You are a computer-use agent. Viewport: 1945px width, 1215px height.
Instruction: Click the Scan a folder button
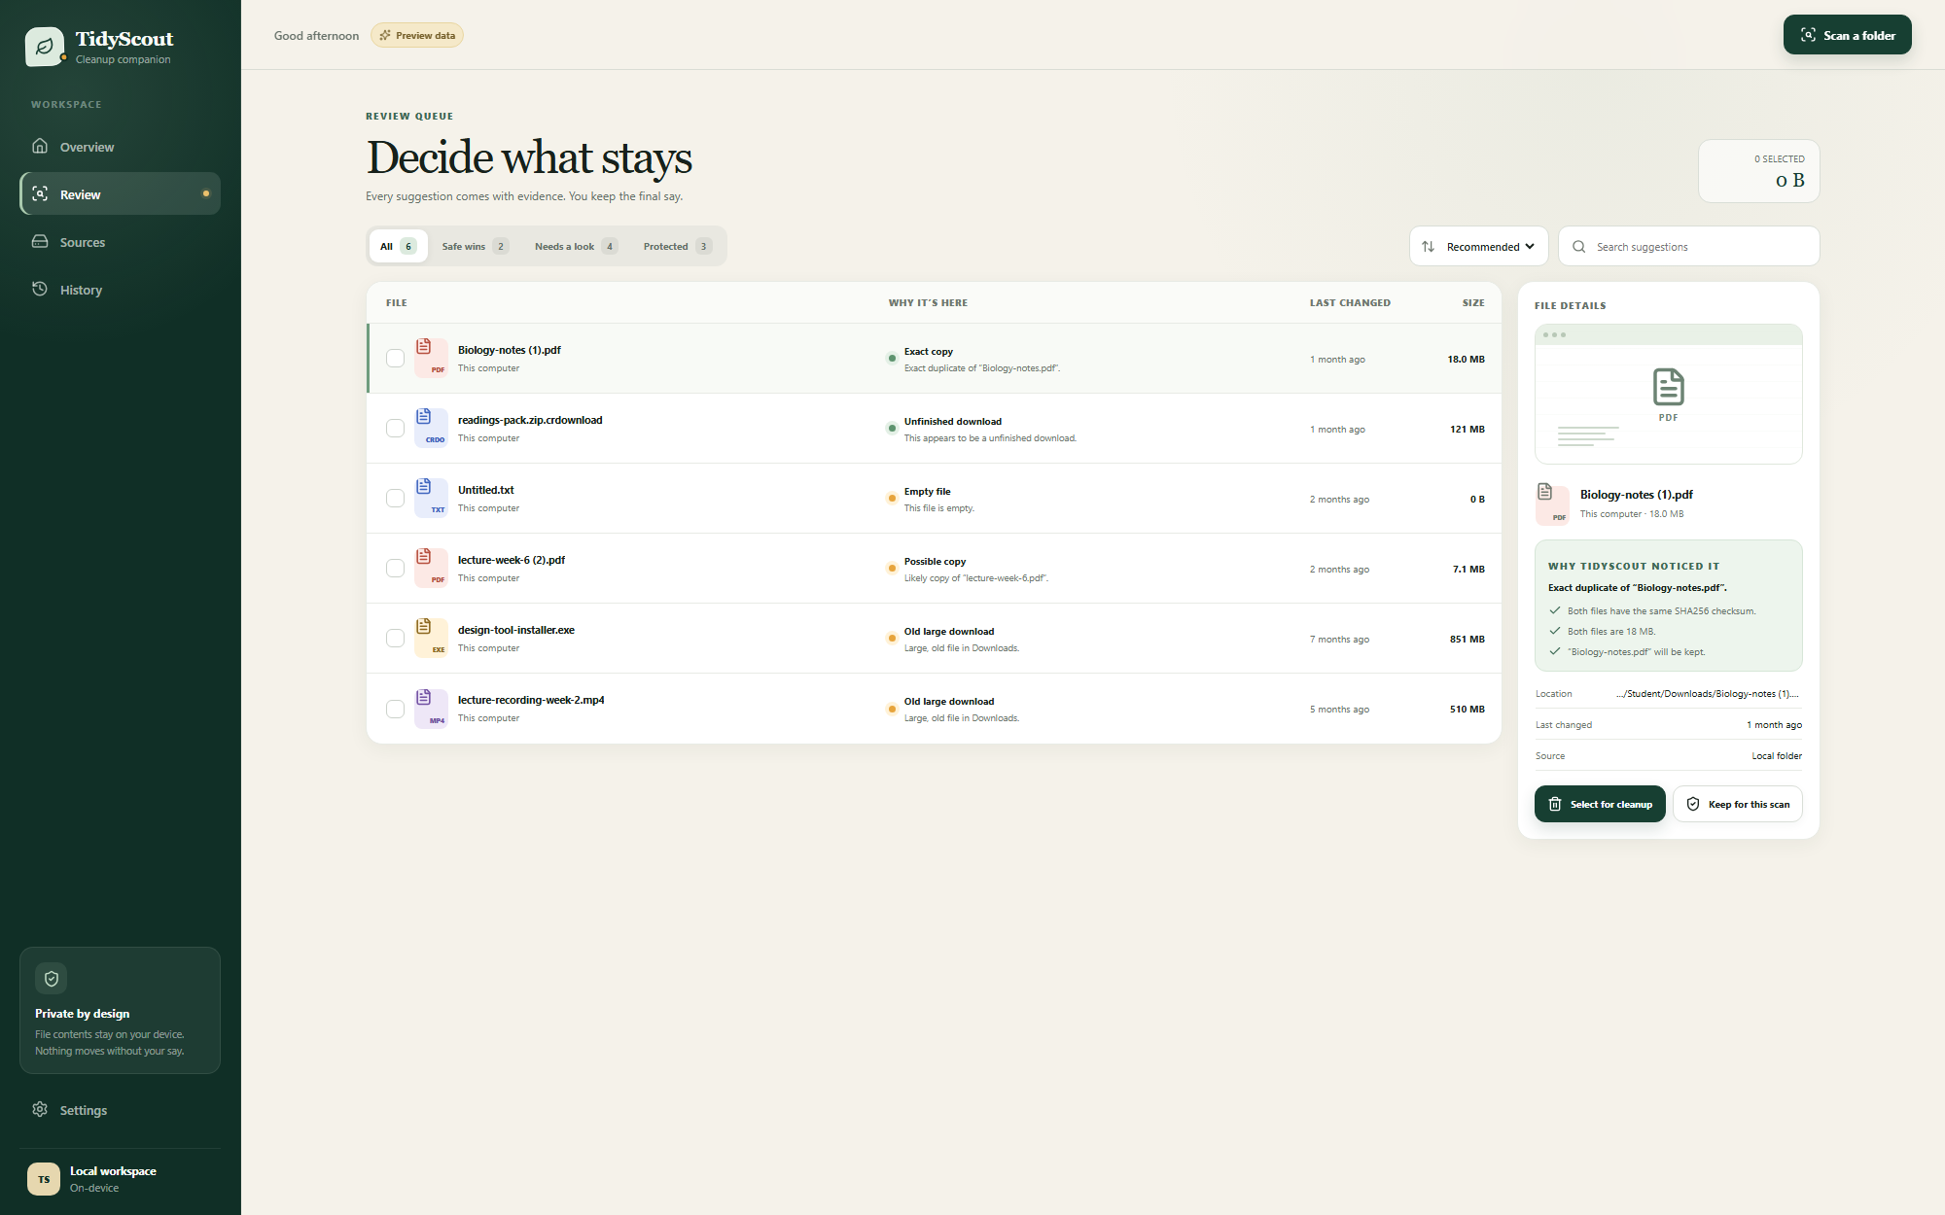(1847, 35)
